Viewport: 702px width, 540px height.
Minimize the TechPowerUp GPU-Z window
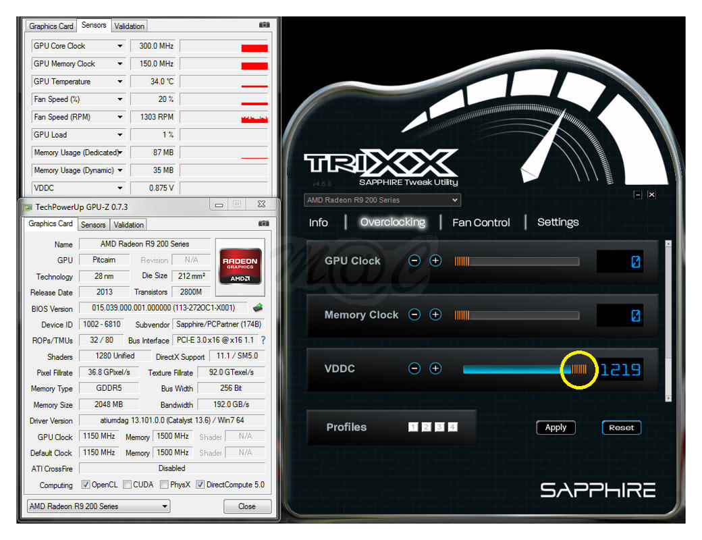[219, 205]
